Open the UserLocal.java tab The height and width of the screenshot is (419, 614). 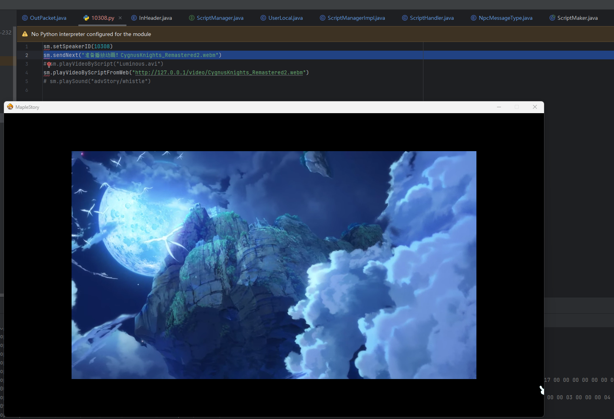click(285, 18)
